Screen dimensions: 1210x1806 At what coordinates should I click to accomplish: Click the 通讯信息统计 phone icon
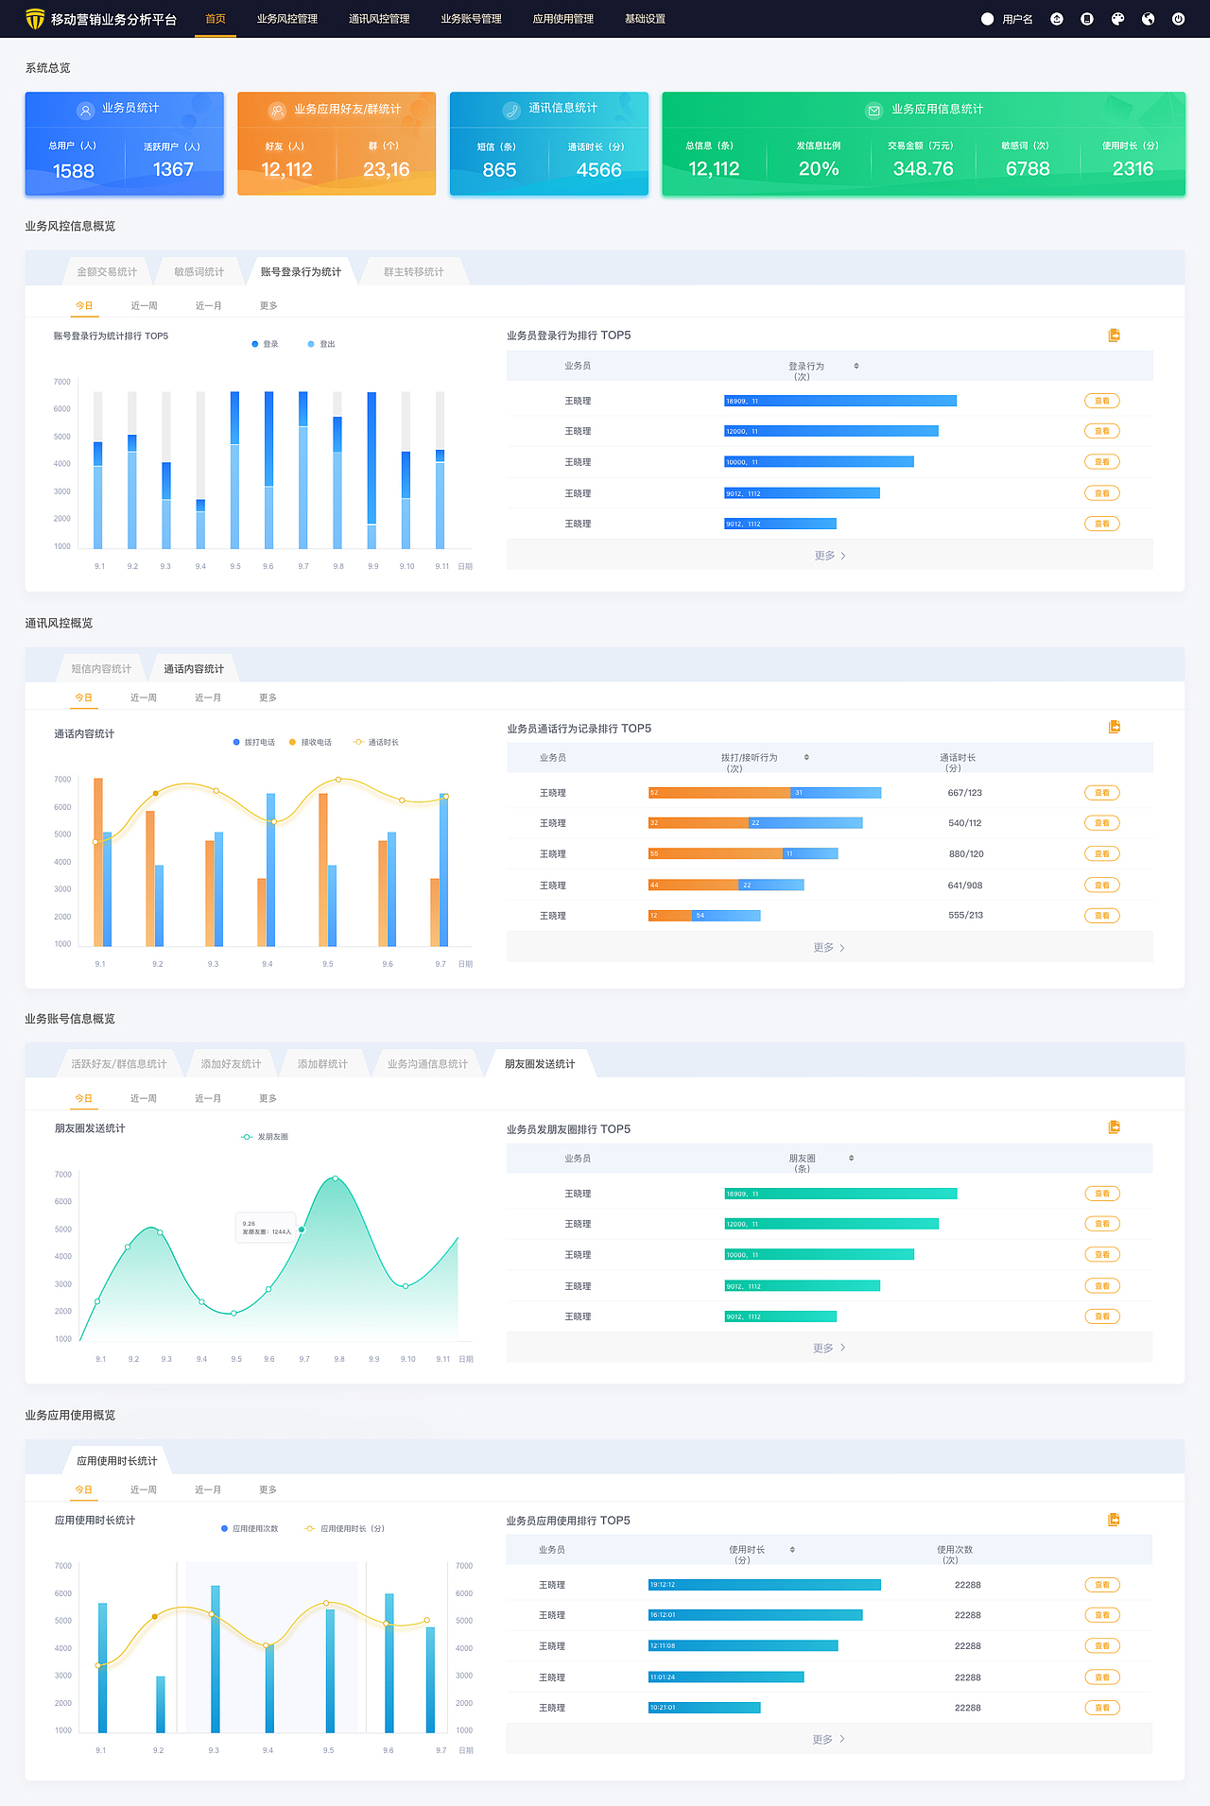(x=511, y=111)
